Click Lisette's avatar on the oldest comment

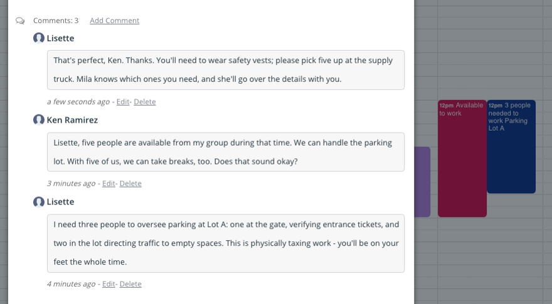click(x=39, y=201)
